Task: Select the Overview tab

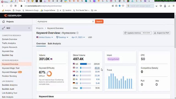Action: point(41,43)
